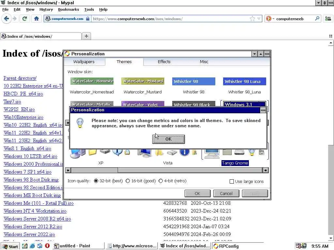
Task: Open the File menu
Action: pyautogui.click(x=5, y=9)
